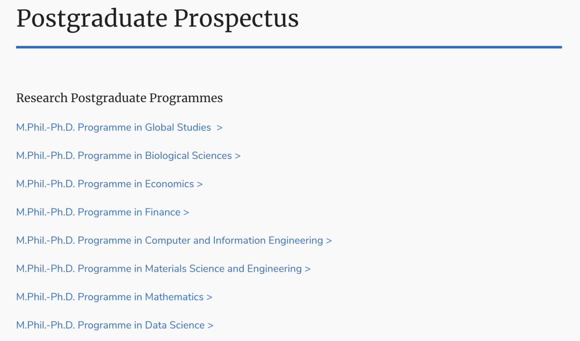Open the Mathematics programme link
This screenshot has height=341, width=580.
(114, 297)
